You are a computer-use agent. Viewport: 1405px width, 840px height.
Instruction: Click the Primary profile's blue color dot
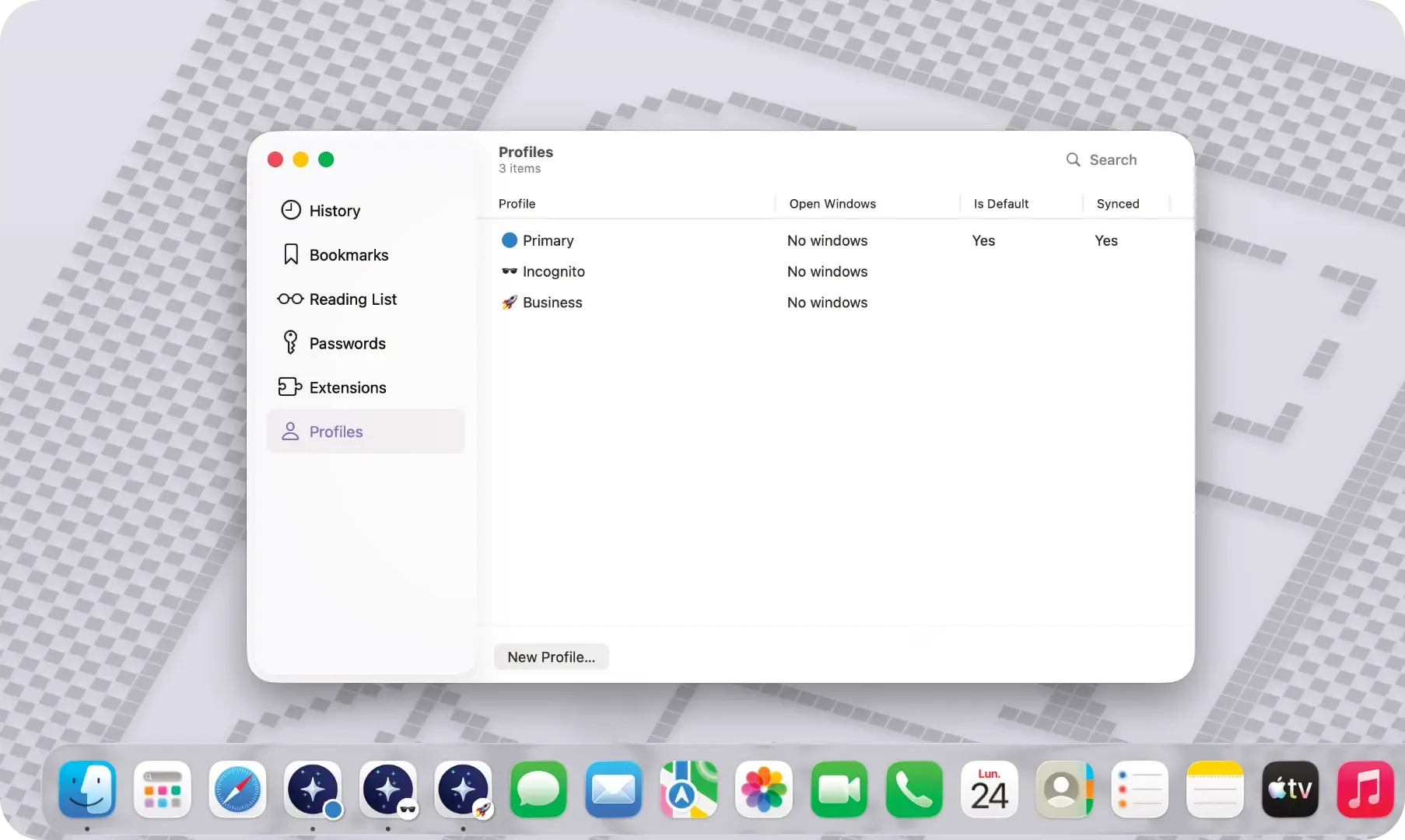[510, 240]
